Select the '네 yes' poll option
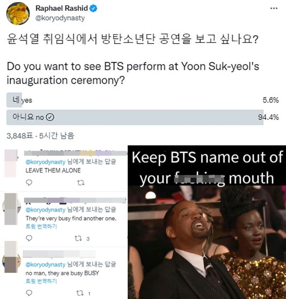 (x=143, y=100)
